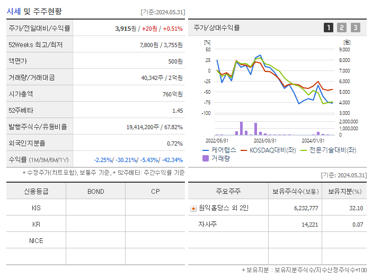Select the +0.51% return figure
Screen dimensions: 372x278
point(173,29)
